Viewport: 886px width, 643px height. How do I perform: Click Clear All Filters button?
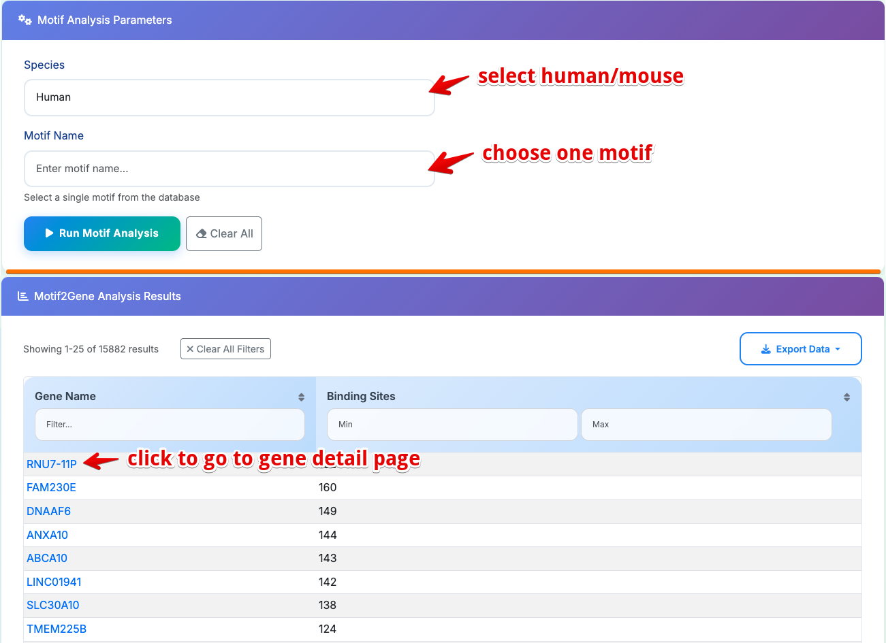225,349
